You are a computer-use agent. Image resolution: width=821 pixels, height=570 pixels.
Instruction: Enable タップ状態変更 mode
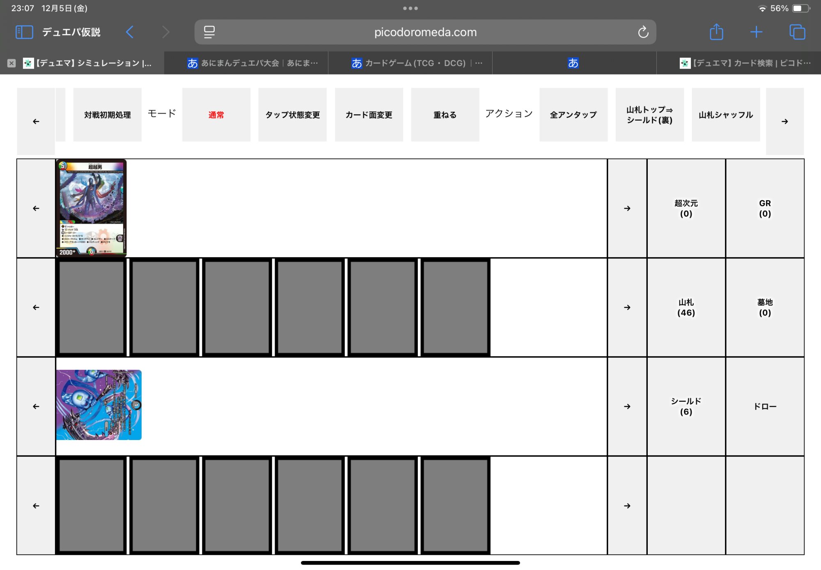pyautogui.click(x=292, y=115)
